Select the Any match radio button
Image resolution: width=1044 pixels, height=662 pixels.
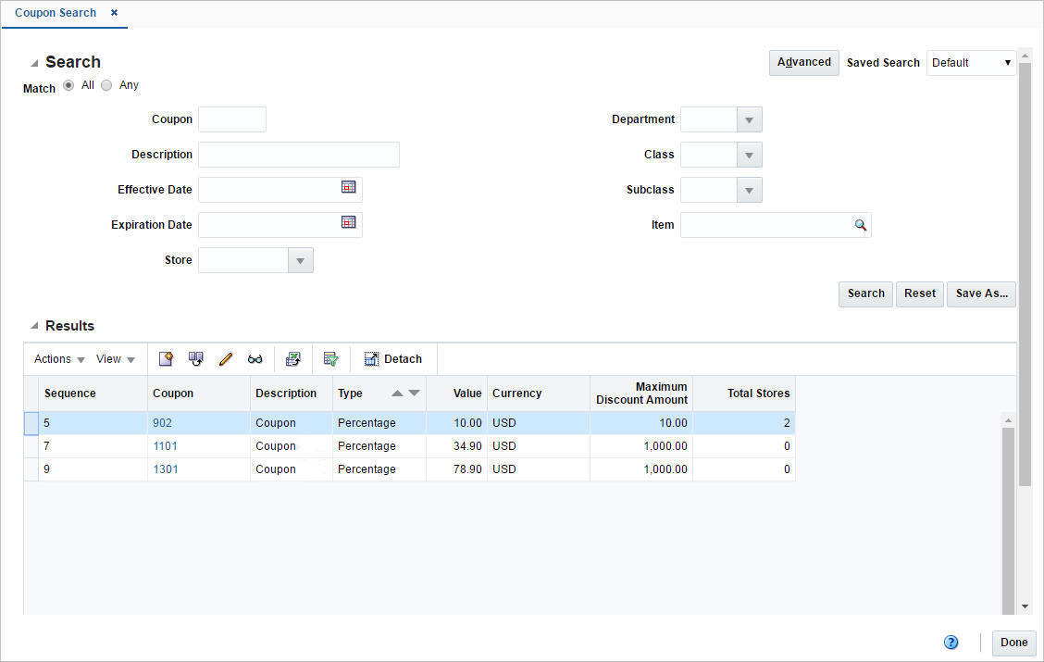click(106, 85)
